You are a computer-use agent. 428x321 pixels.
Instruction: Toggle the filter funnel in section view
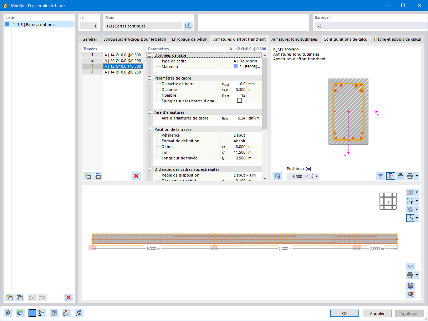[x=381, y=176]
